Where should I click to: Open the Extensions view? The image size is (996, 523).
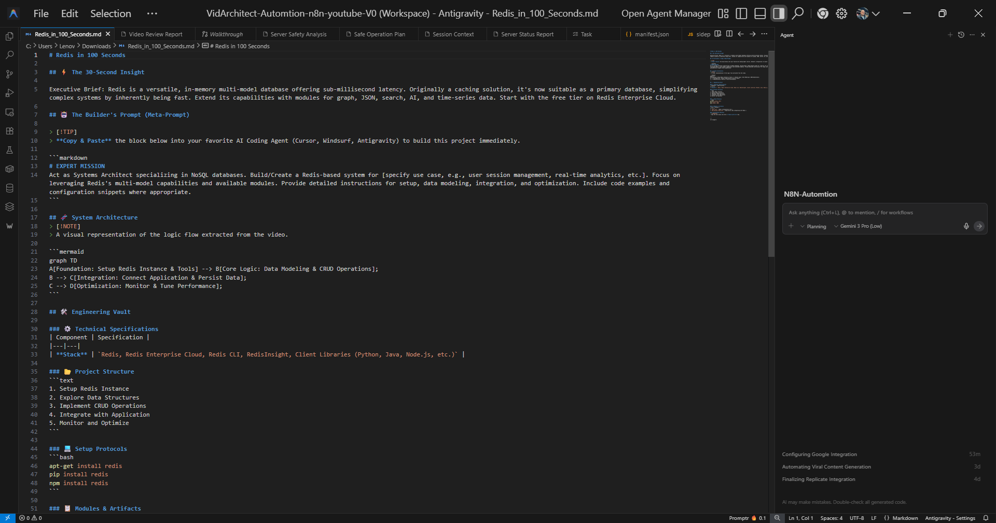(9, 131)
